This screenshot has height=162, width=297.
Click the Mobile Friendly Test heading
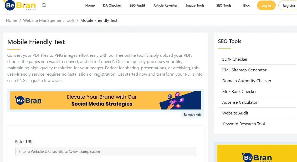tap(36, 42)
